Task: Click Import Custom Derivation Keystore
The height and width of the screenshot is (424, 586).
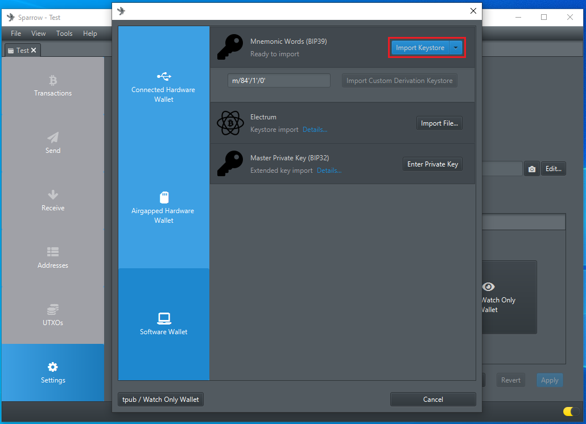Action: coord(399,81)
